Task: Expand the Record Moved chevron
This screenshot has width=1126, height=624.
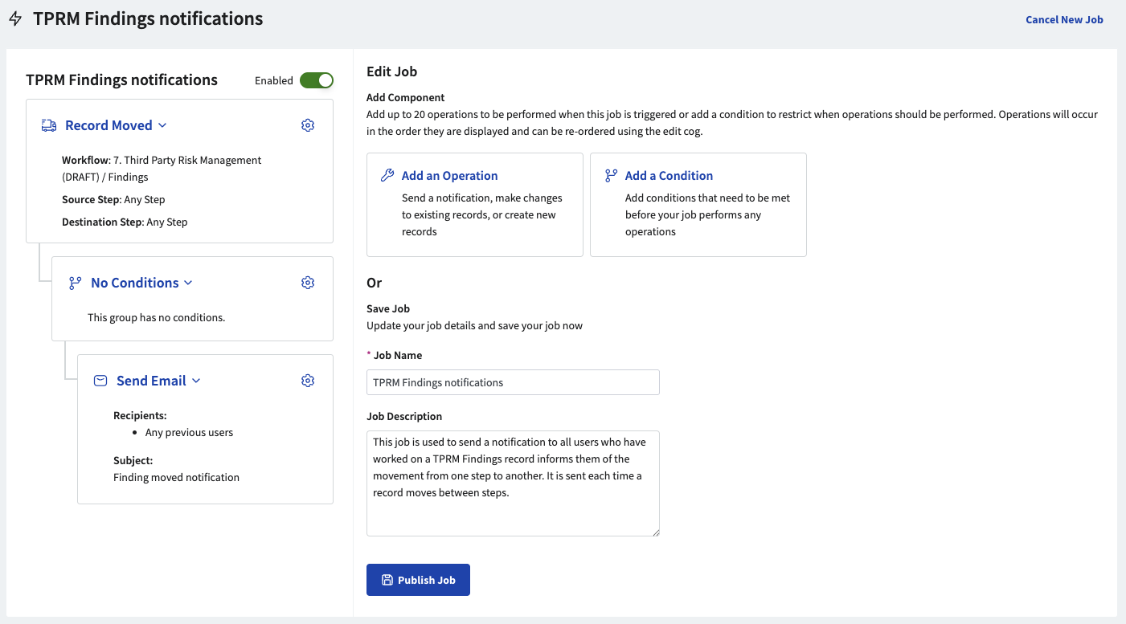Action: [x=162, y=125]
